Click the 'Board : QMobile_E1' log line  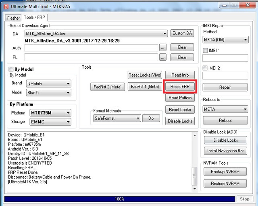25,140
